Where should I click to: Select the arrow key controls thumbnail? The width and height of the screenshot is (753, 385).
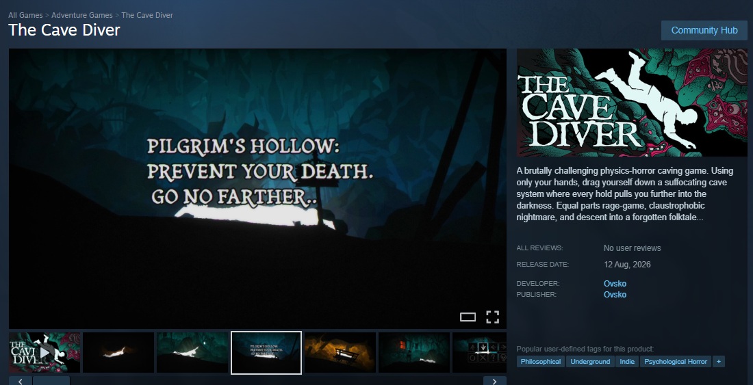coord(479,352)
